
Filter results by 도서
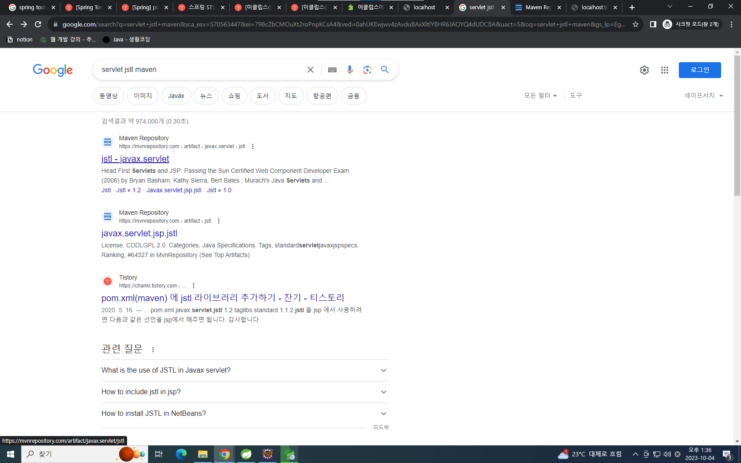coord(263,96)
